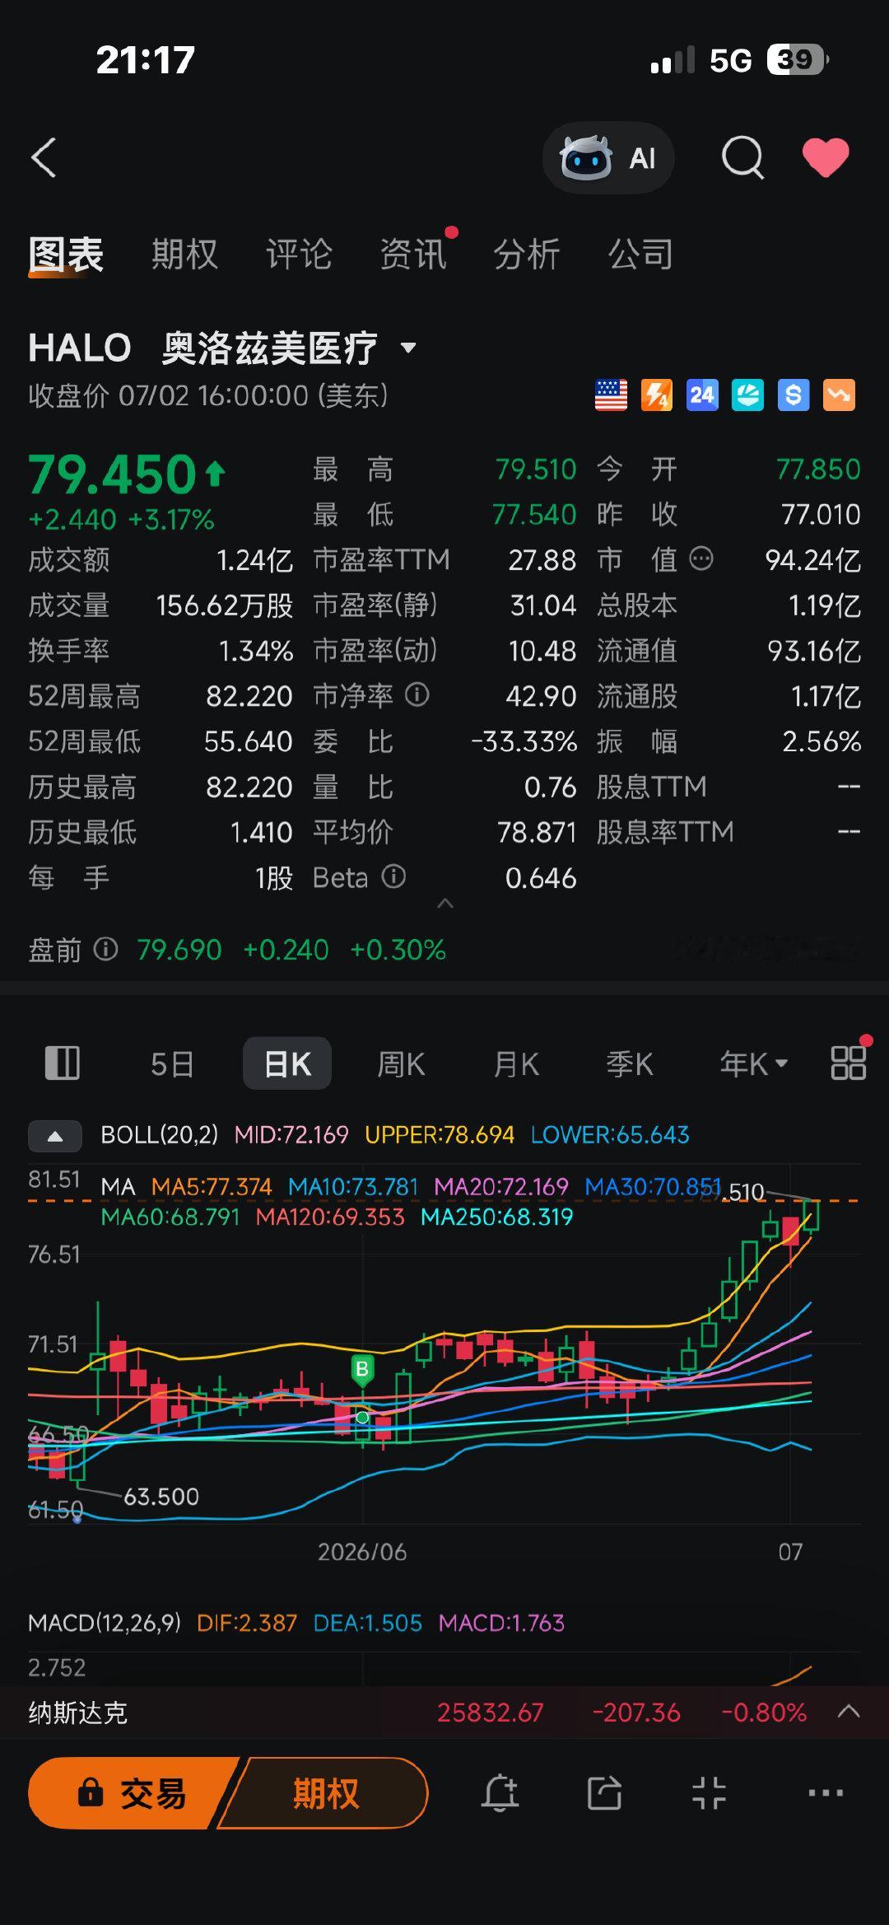Tap the DIF:2.387 MACD value
The image size is (889, 1925).
point(247,1623)
